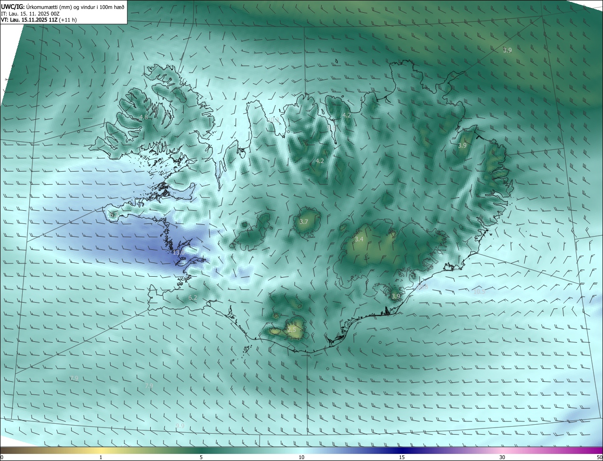Viewport: 603px width, 461px height.
Task: Click the 9.9 value on the map
Action: click(179, 426)
